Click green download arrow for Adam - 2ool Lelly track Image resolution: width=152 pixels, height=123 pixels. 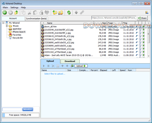(143, 55)
